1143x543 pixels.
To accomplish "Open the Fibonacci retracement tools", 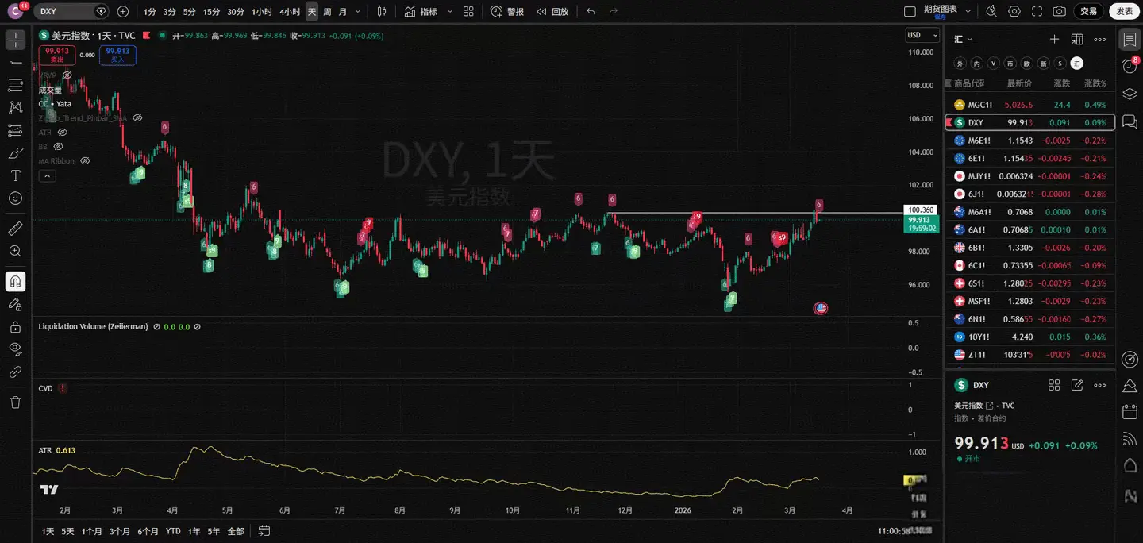I will tap(15, 85).
